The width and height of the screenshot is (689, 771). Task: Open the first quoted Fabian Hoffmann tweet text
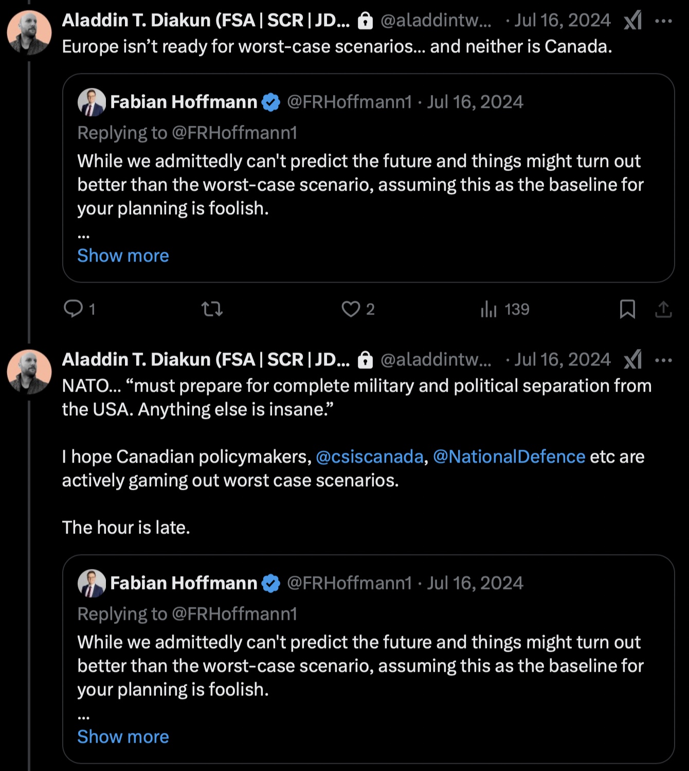coord(360,185)
